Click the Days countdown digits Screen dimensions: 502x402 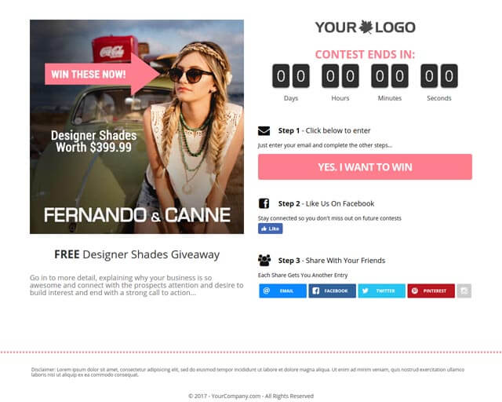click(291, 76)
